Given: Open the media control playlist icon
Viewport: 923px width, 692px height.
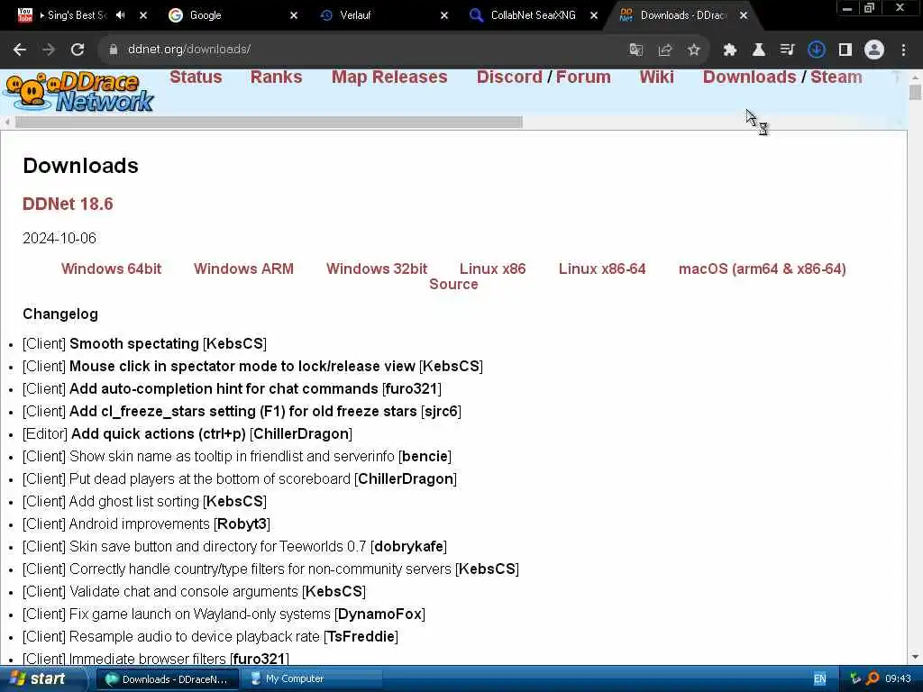Looking at the screenshot, I should click(787, 50).
